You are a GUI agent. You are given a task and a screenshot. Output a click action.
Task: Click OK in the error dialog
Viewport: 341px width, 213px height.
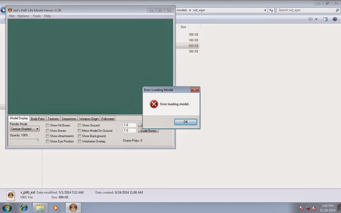pyautogui.click(x=186, y=122)
